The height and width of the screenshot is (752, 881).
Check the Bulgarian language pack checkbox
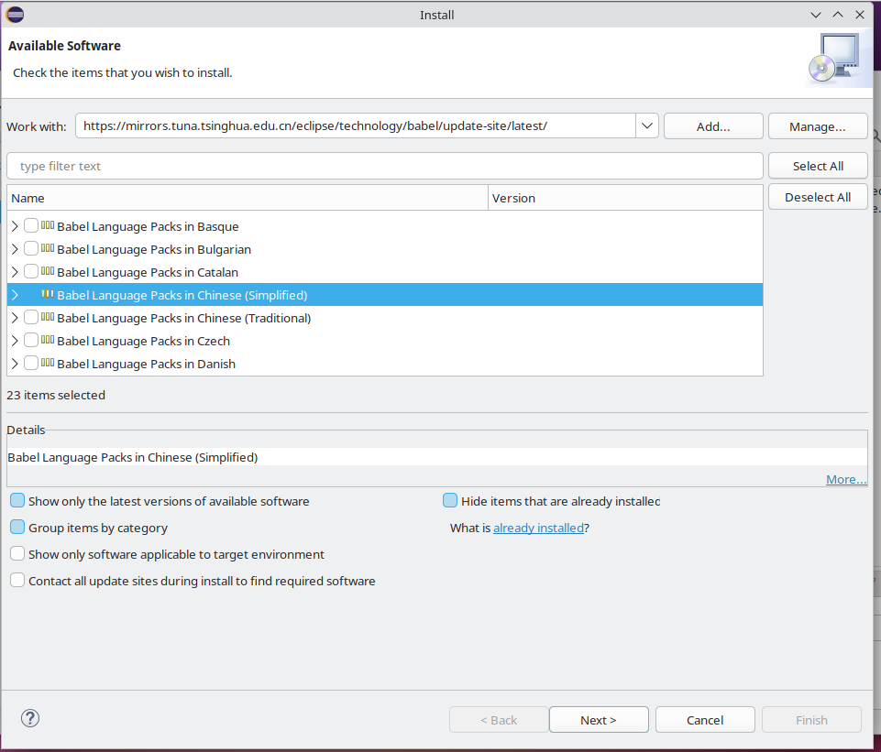(x=31, y=248)
